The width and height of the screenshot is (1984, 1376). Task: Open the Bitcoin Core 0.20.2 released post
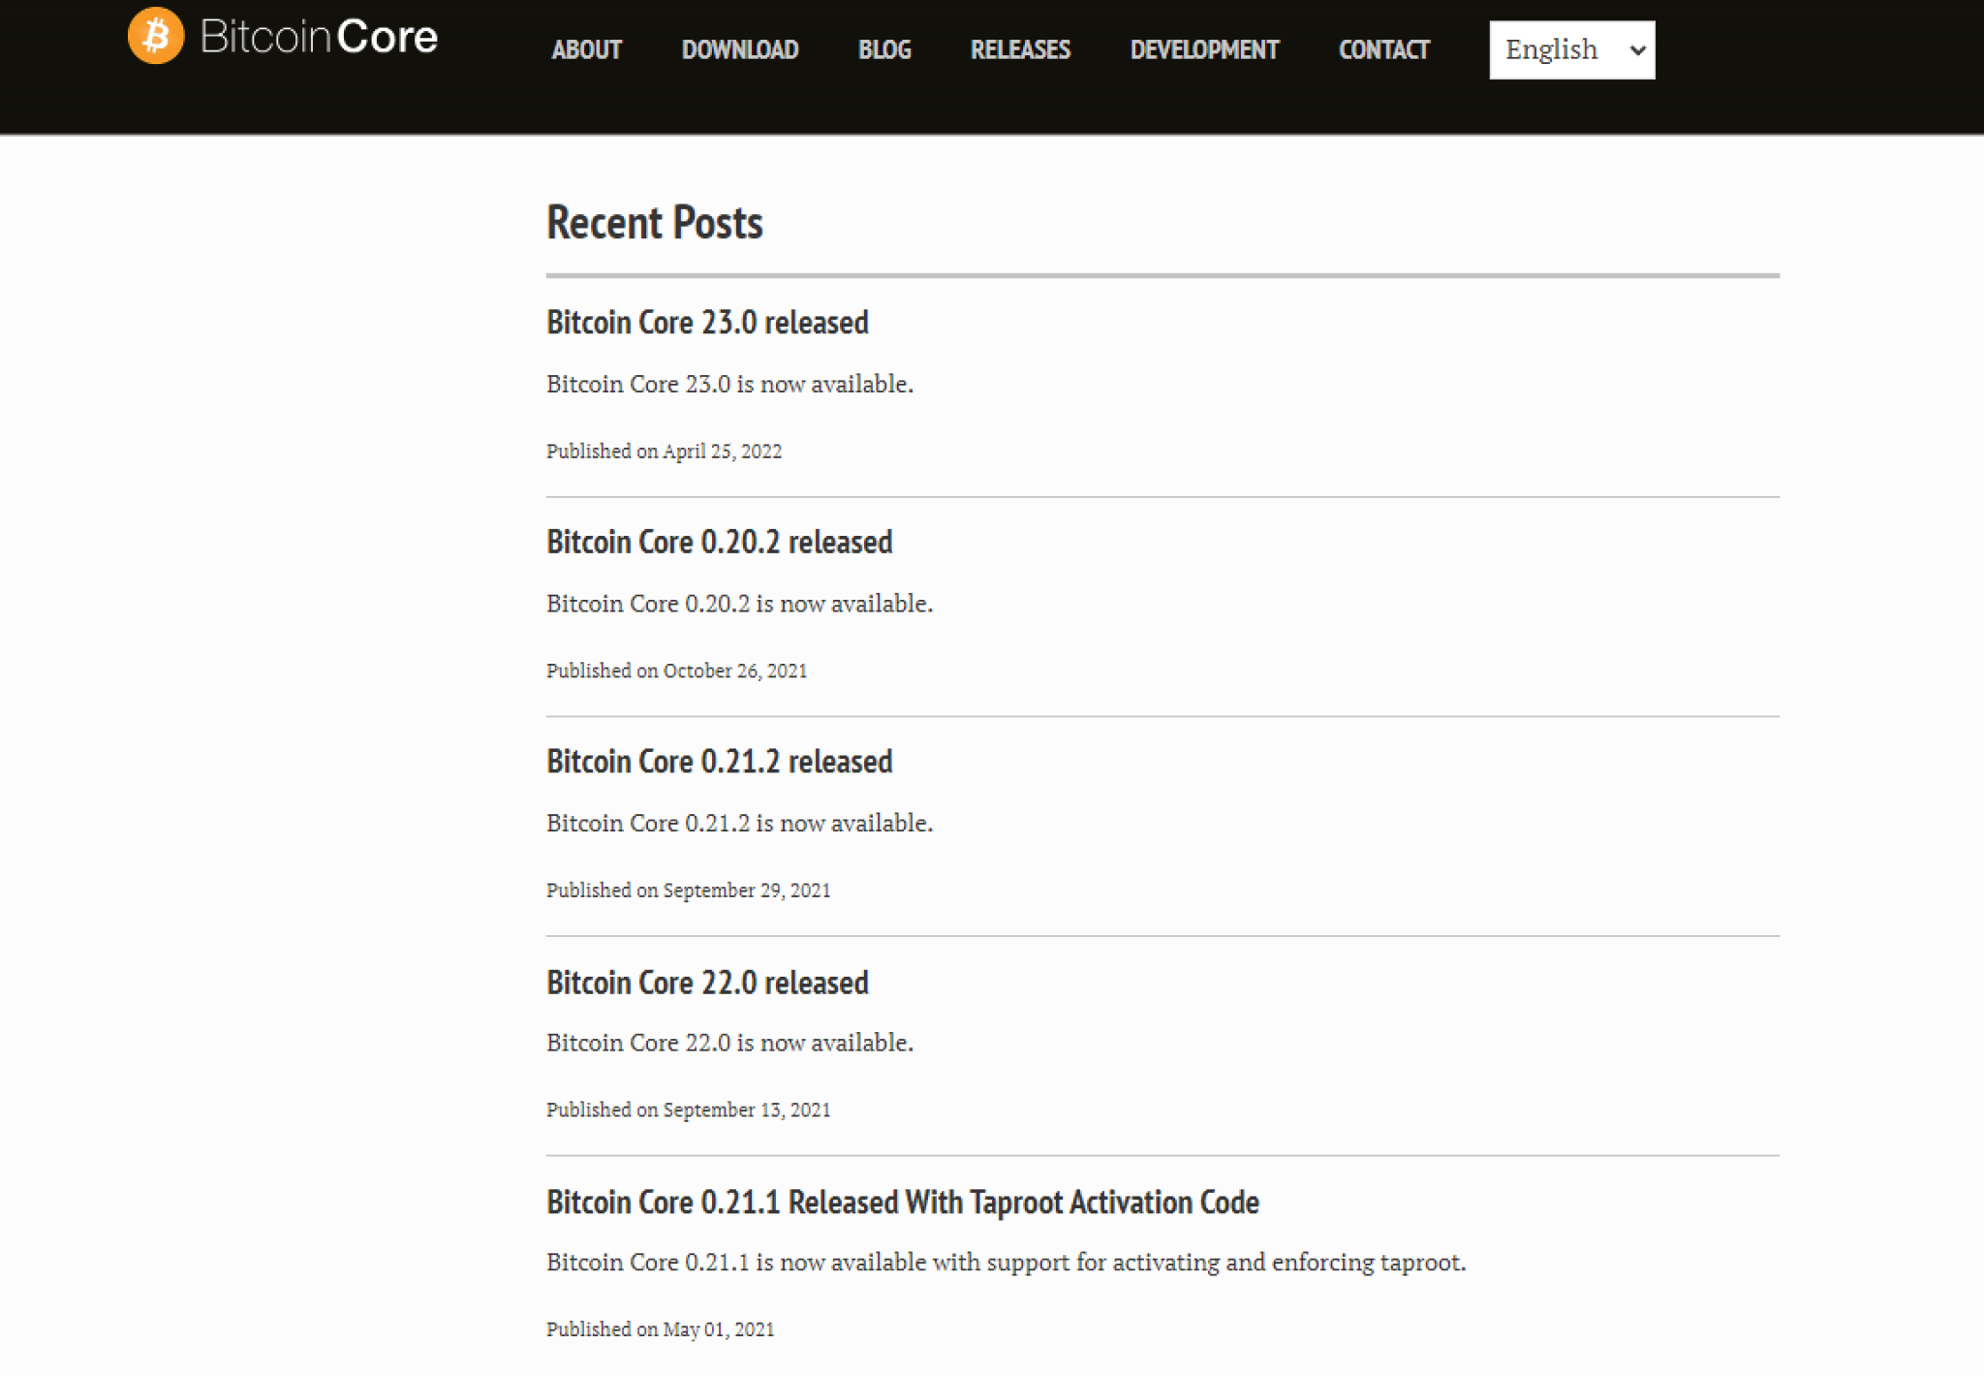coord(719,542)
